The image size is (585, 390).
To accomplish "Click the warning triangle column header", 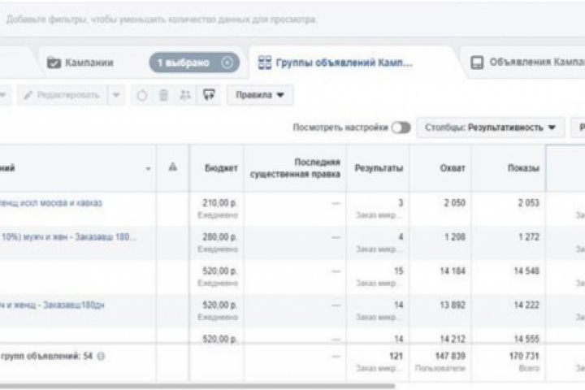I will (x=172, y=167).
